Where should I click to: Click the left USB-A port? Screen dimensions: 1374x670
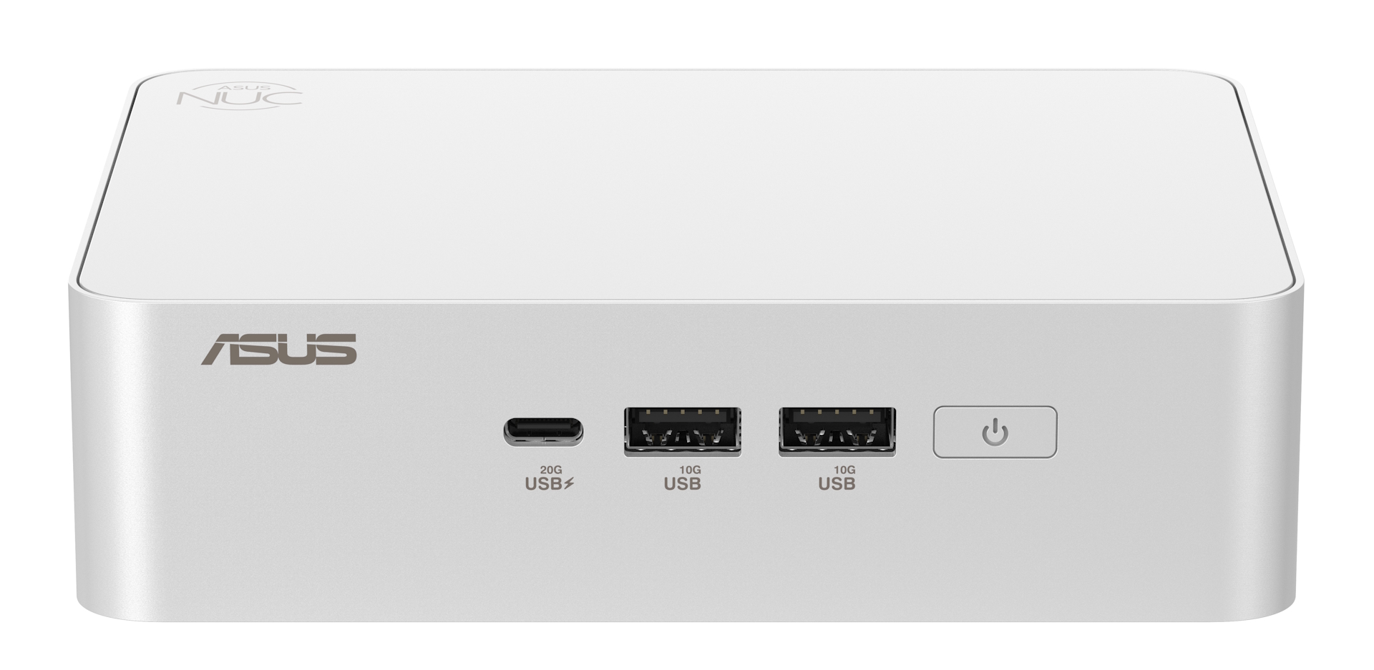(683, 431)
